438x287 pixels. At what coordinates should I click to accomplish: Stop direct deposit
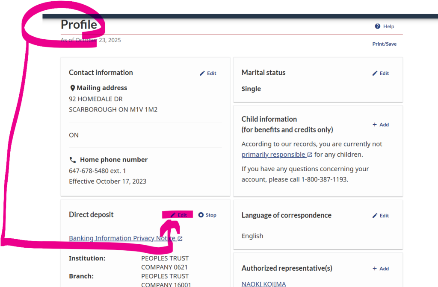pyautogui.click(x=207, y=215)
